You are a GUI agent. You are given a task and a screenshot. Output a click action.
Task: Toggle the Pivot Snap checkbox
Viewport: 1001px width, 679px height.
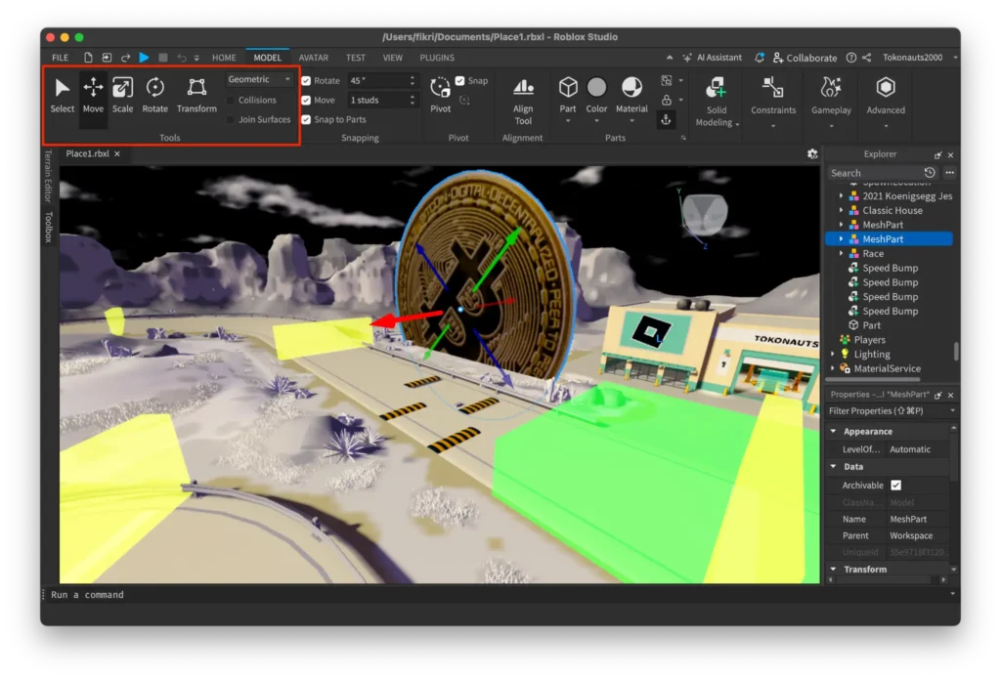[459, 80]
